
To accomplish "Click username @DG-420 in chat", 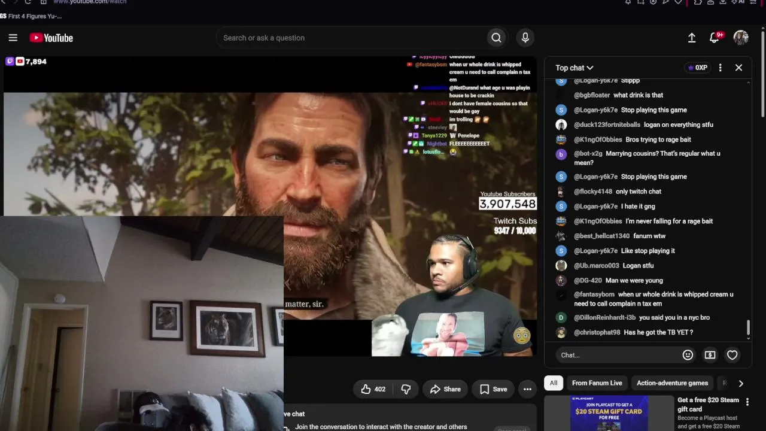I will click(588, 280).
